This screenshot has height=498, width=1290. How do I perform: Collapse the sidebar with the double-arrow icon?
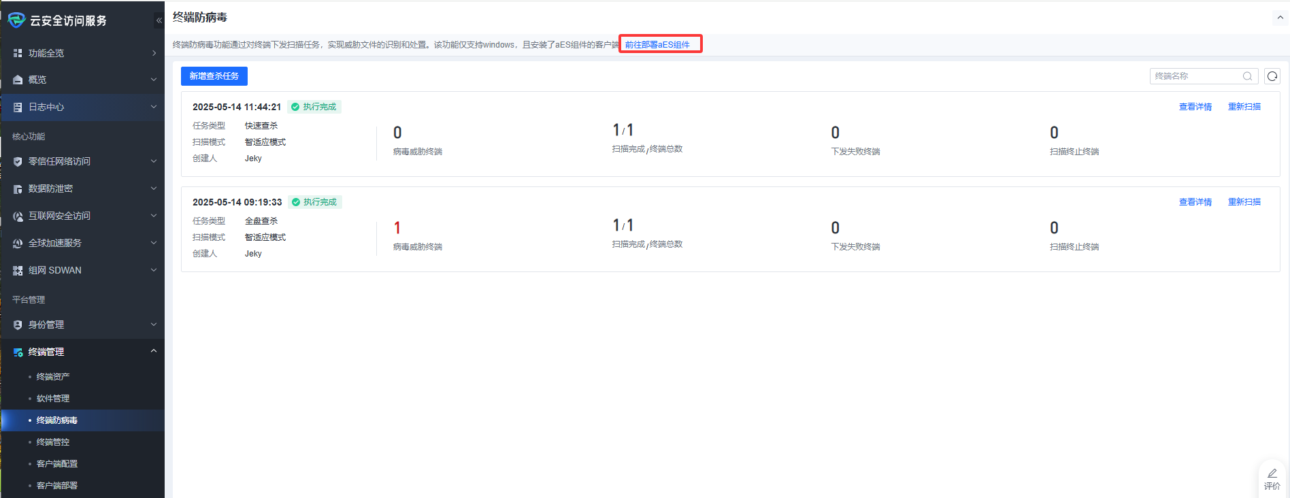click(159, 20)
